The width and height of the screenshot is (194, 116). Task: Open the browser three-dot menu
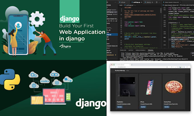(189, 67)
